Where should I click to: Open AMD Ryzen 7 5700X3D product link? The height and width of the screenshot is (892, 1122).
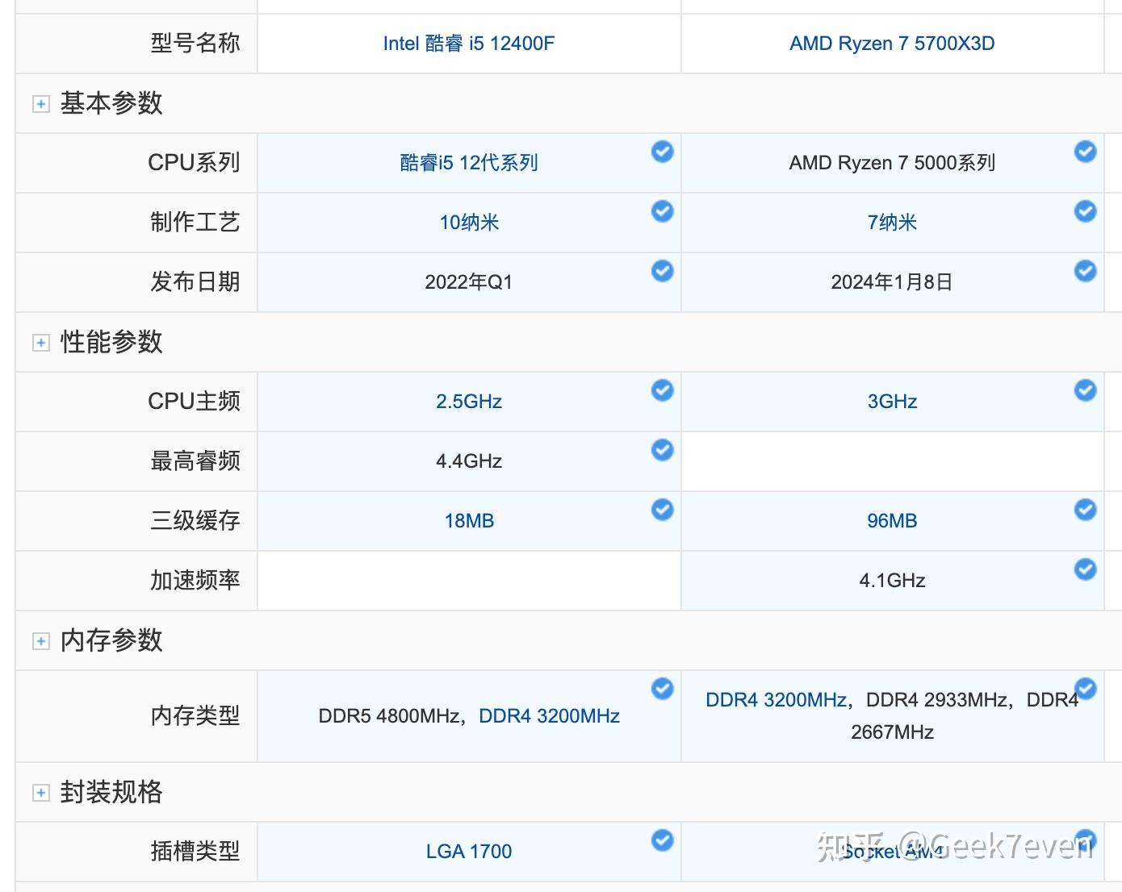892,44
